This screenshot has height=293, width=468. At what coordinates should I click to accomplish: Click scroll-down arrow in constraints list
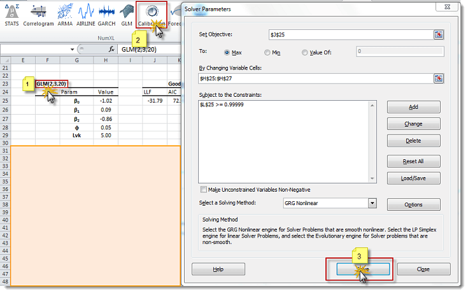[x=372, y=178]
